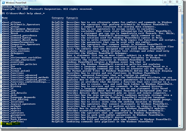The width and height of the screenshot is (186, 131).
Task: Select the about_eventlogs entry
Action: coord(13,62)
